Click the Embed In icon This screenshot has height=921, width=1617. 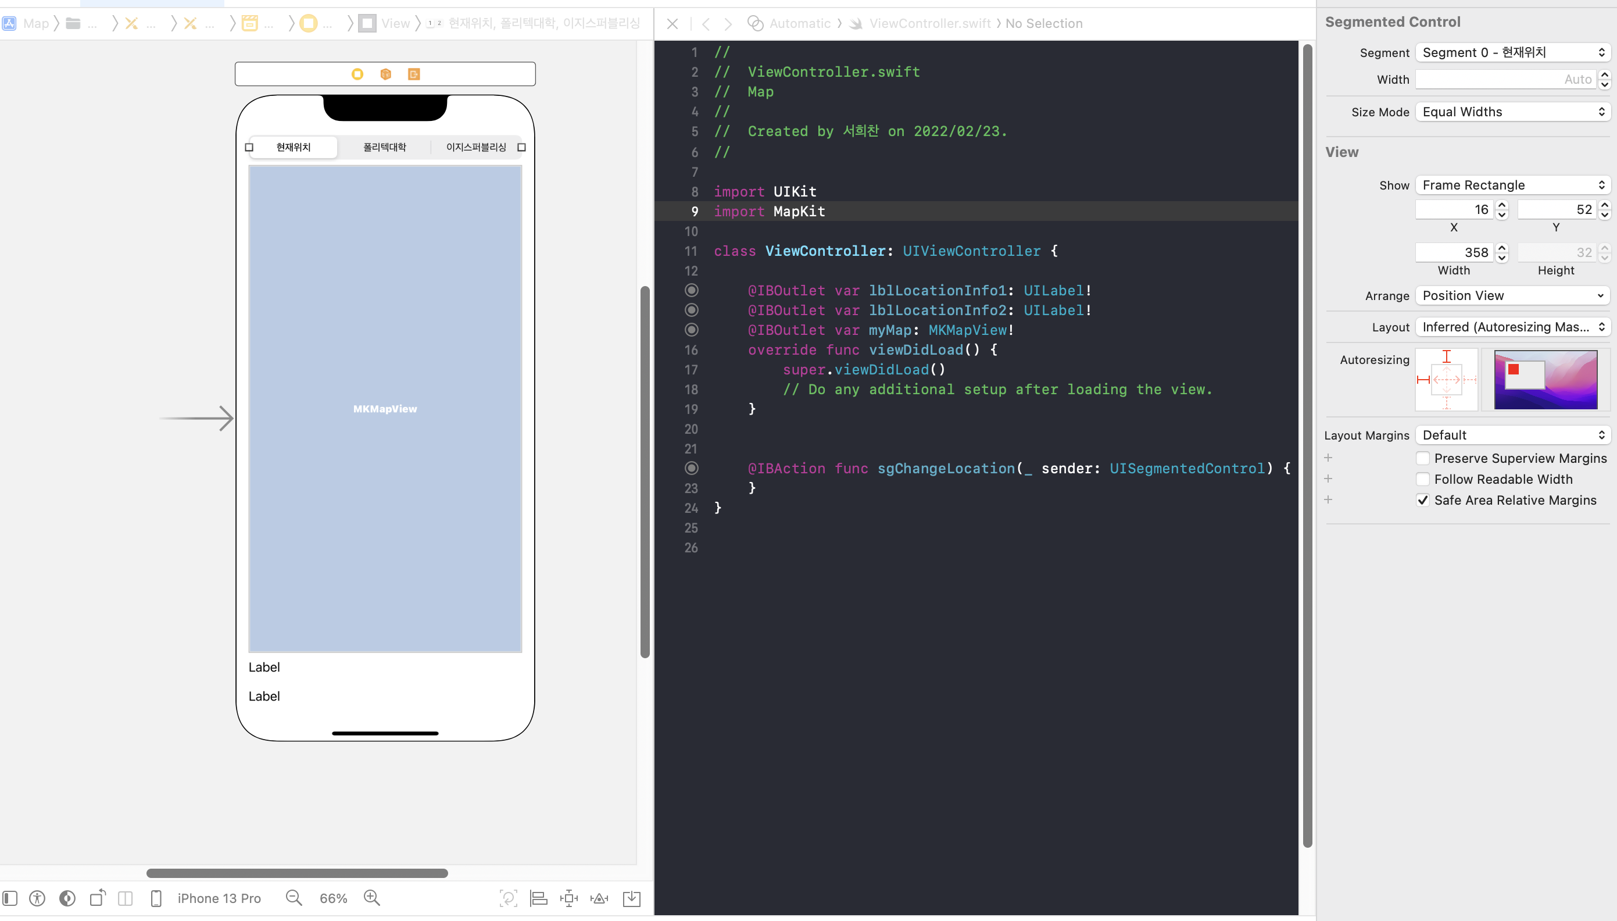[631, 898]
